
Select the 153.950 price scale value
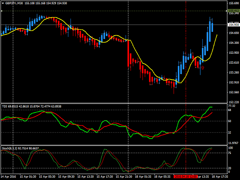tap(234, 53)
